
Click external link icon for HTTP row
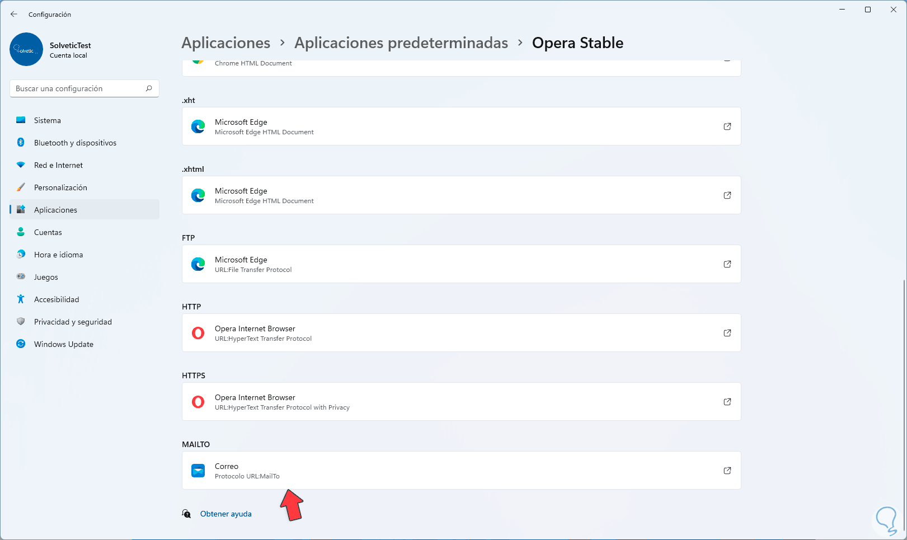click(727, 333)
